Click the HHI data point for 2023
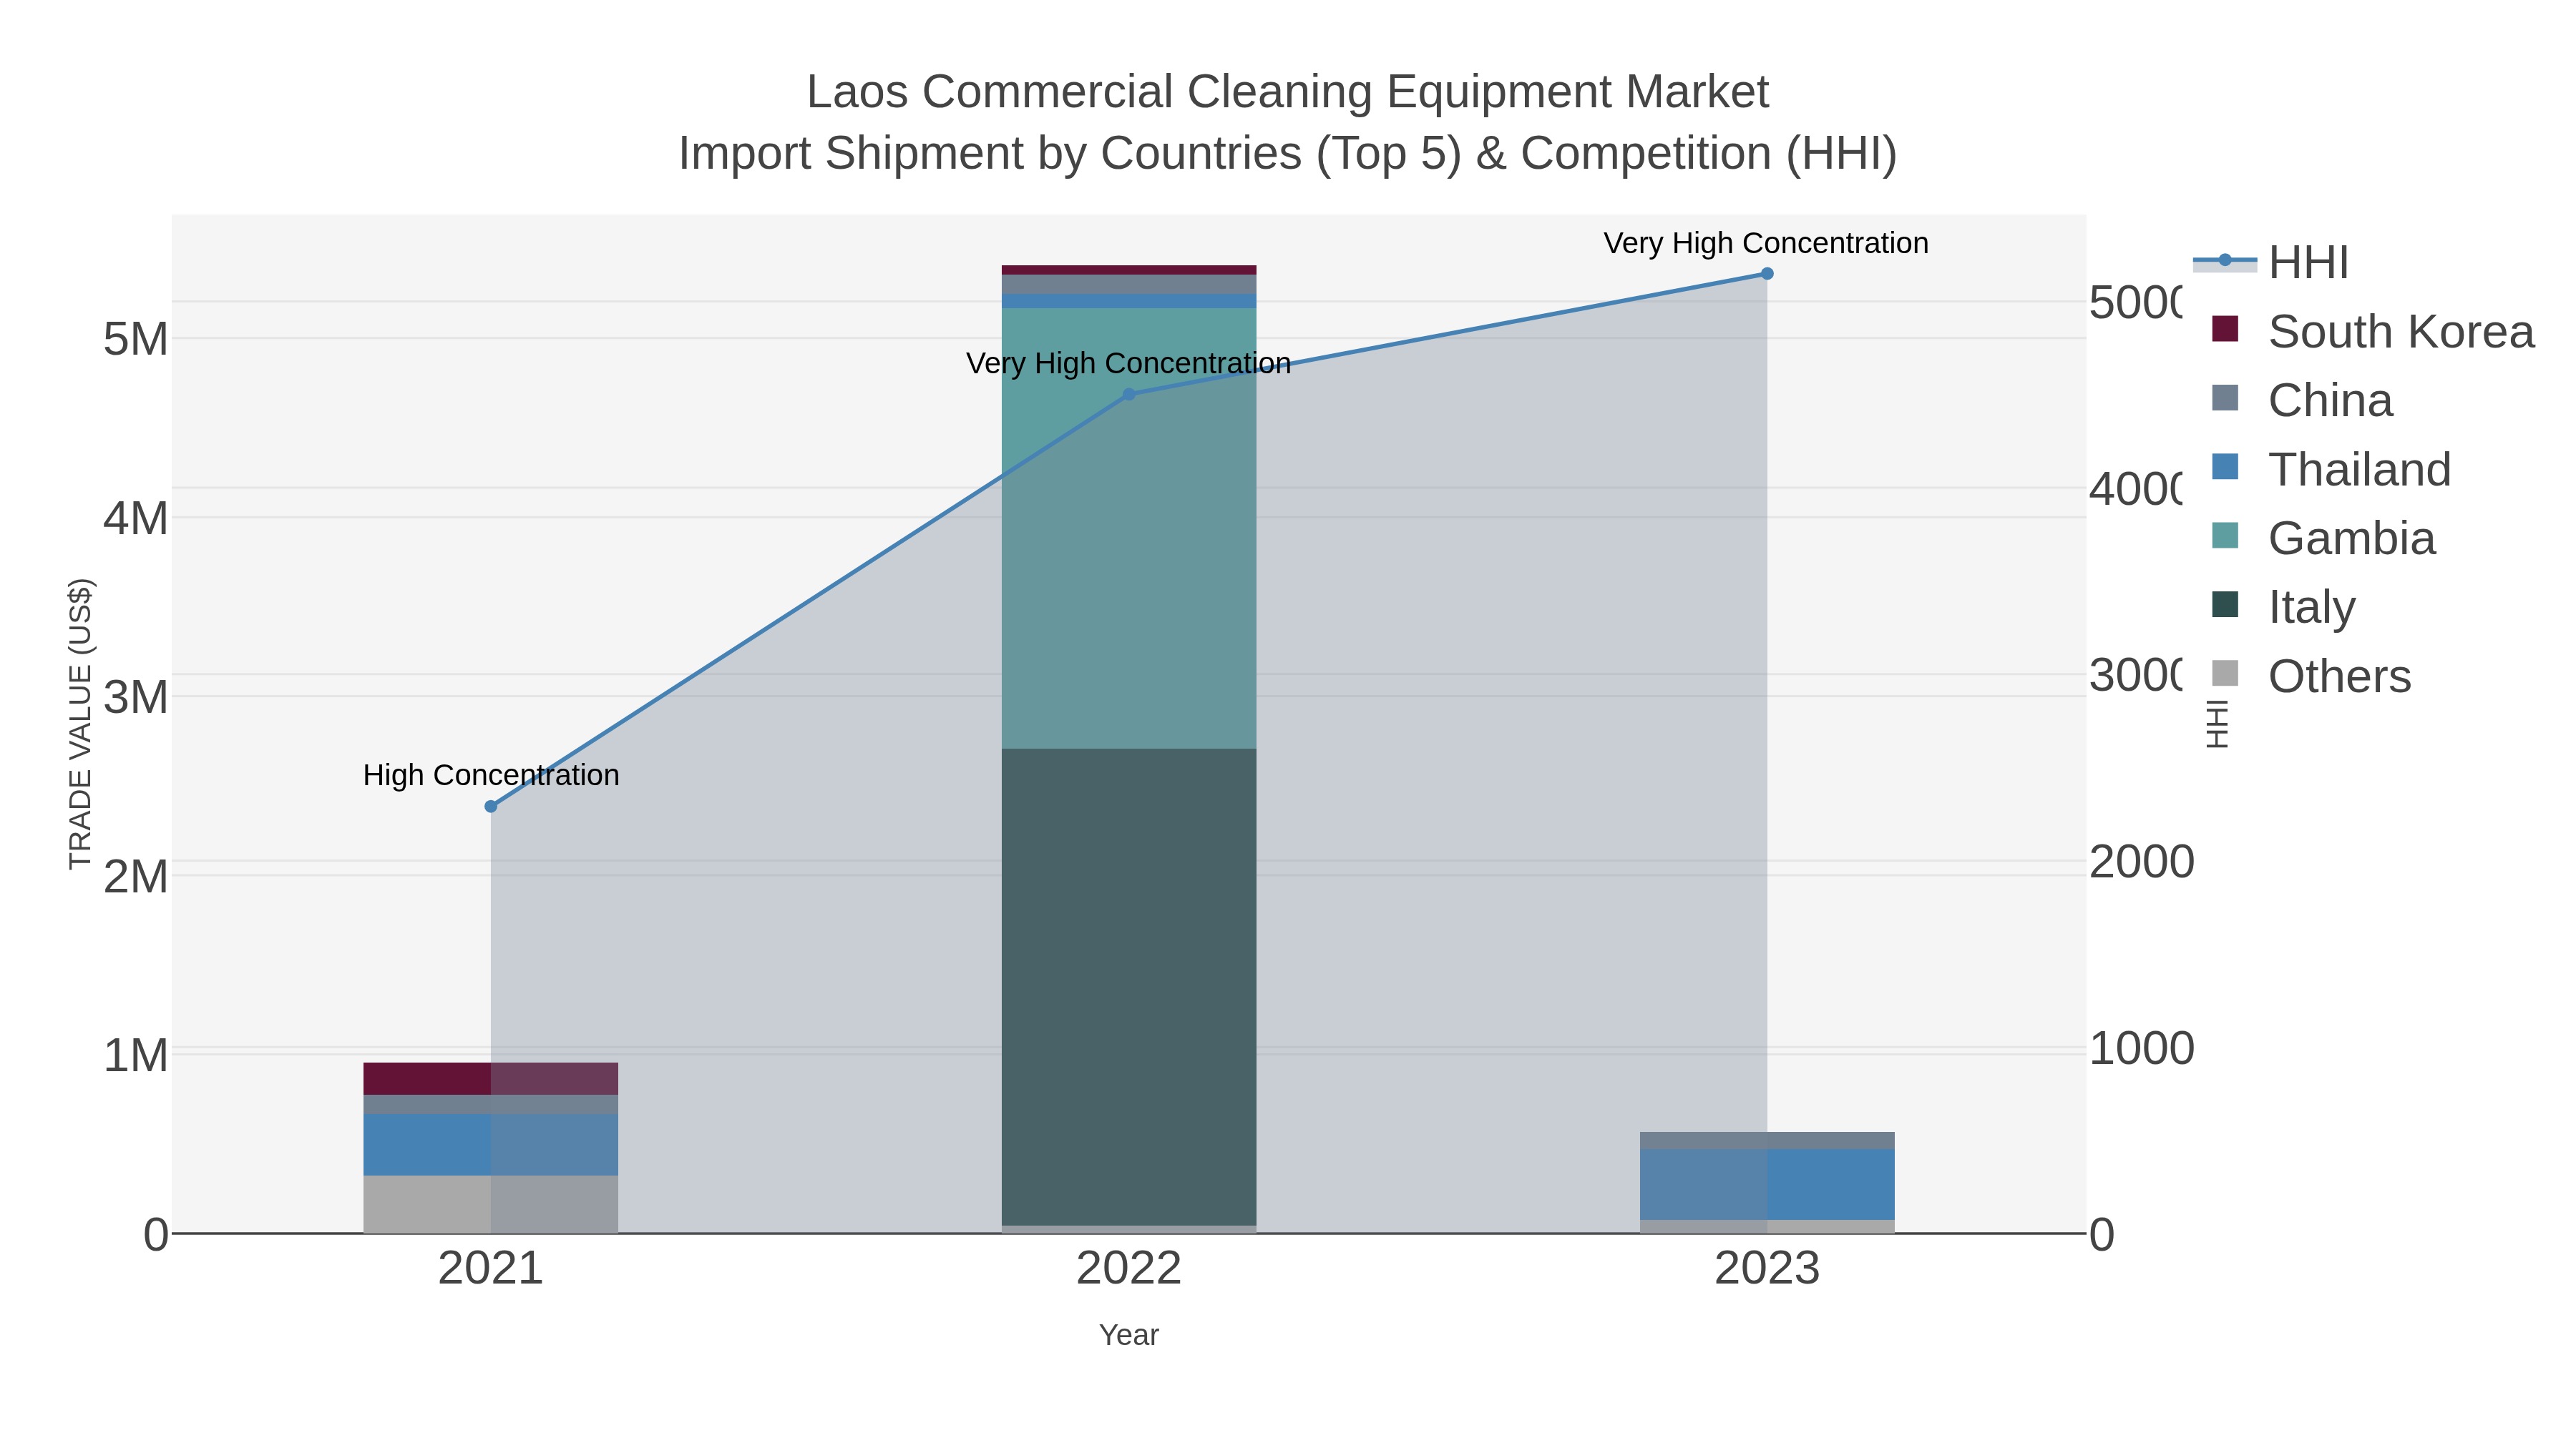This screenshot has width=2576, height=1448. click(1767, 274)
